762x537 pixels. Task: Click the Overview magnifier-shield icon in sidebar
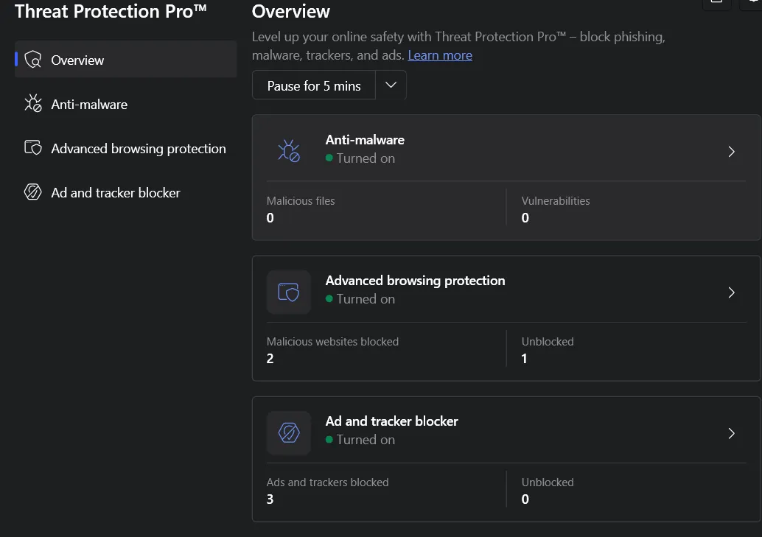coord(33,60)
